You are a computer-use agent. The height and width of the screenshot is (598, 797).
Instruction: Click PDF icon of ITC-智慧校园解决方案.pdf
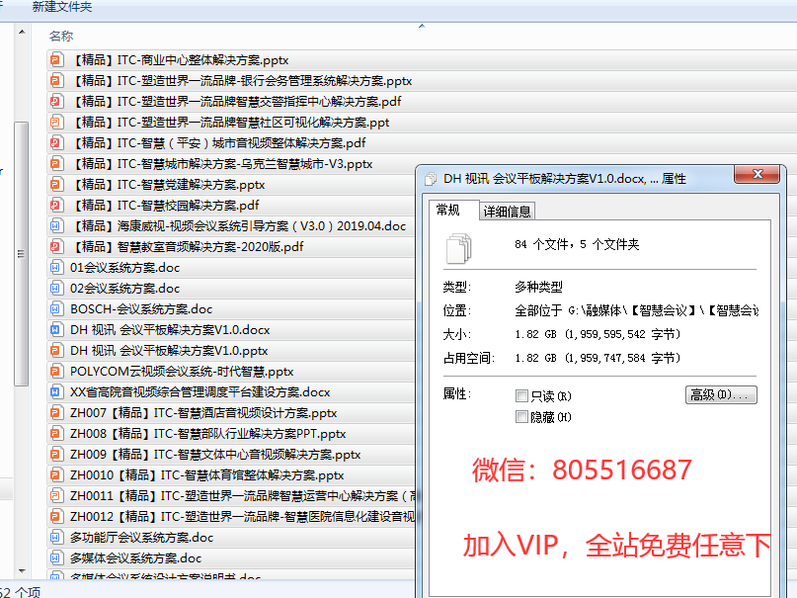click(x=56, y=206)
